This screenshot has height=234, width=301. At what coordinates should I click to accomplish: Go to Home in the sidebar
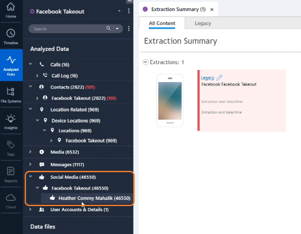(x=11, y=11)
